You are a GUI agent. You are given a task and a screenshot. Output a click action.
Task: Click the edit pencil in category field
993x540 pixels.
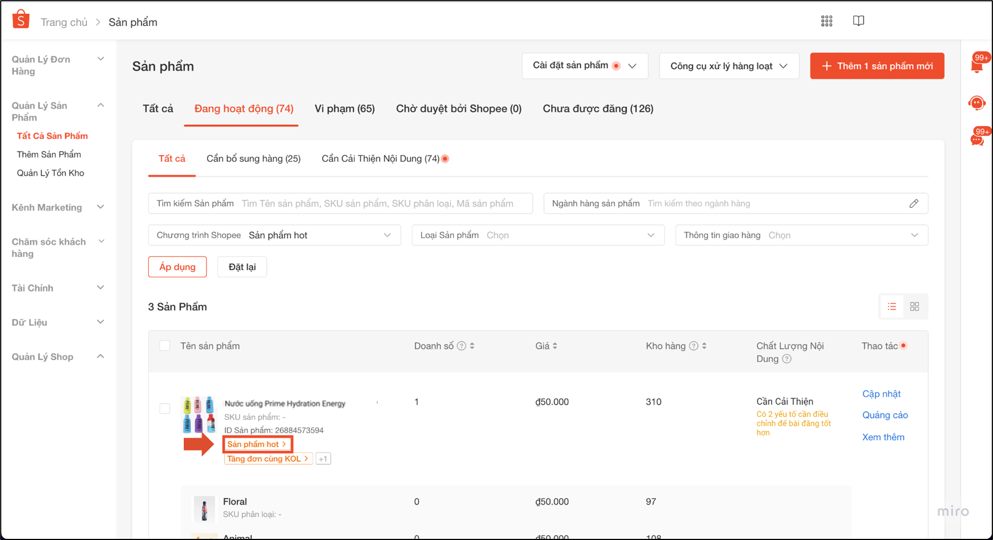tap(913, 203)
